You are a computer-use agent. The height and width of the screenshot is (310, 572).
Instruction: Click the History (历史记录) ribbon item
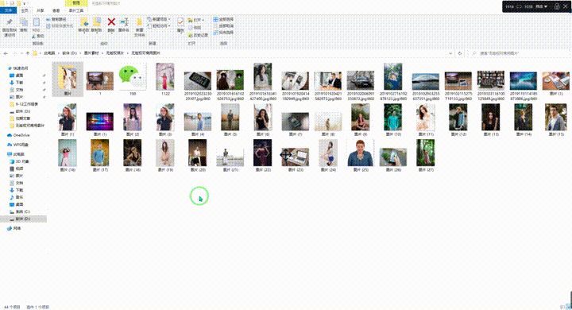[x=198, y=36]
